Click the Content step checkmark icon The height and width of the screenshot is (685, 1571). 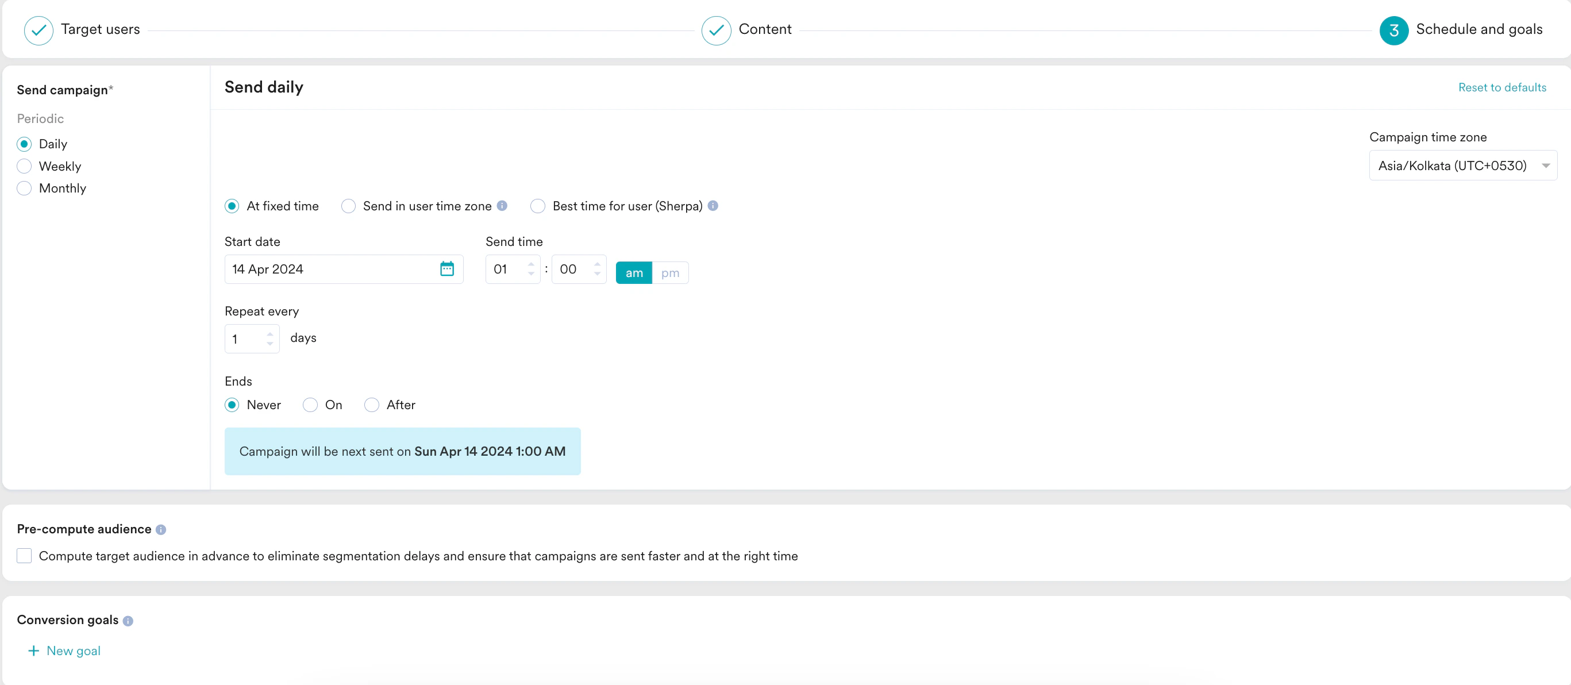[x=716, y=30]
